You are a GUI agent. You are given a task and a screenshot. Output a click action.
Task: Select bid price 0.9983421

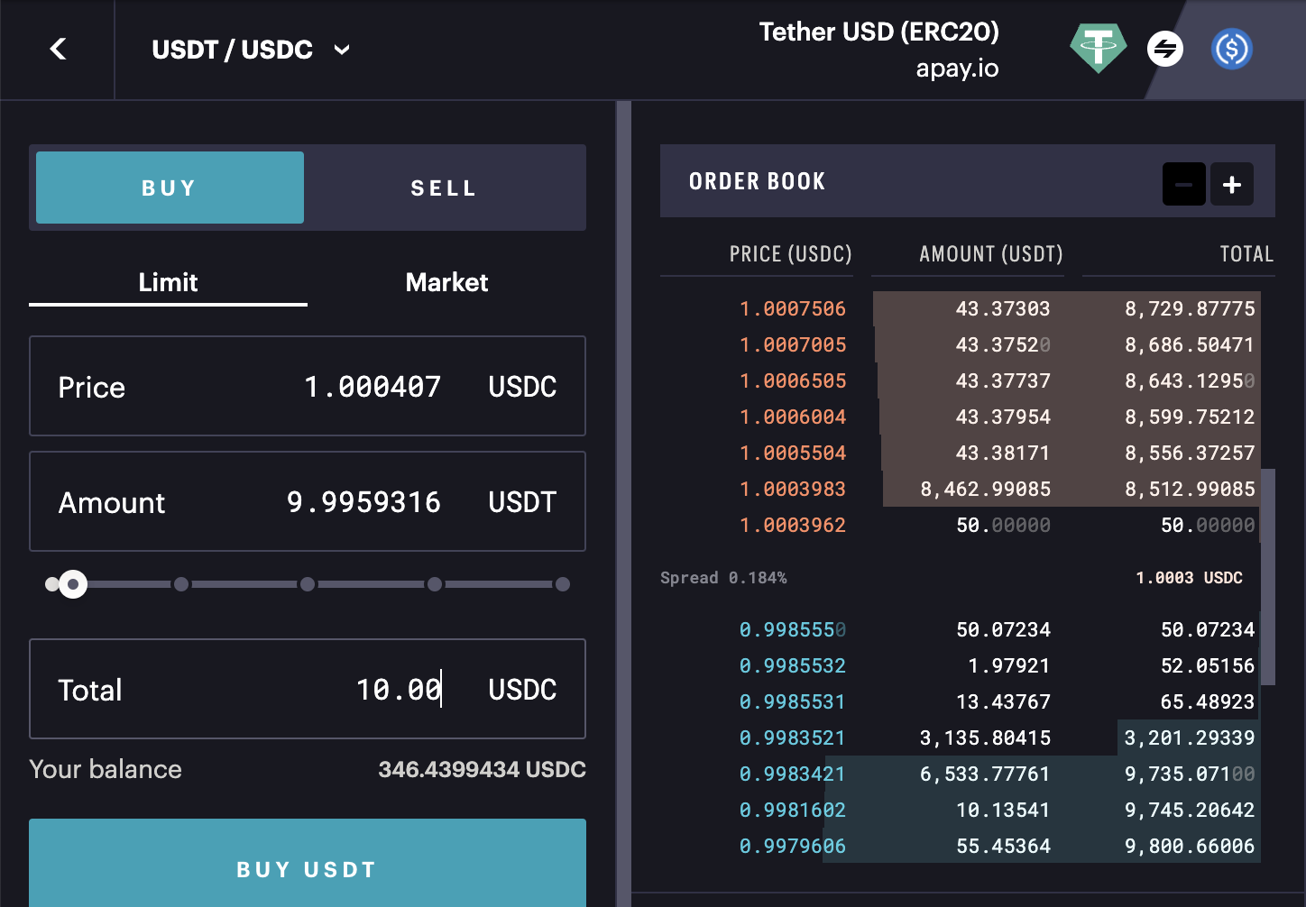793,774
